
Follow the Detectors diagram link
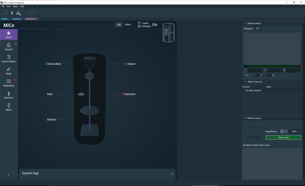[51, 119]
